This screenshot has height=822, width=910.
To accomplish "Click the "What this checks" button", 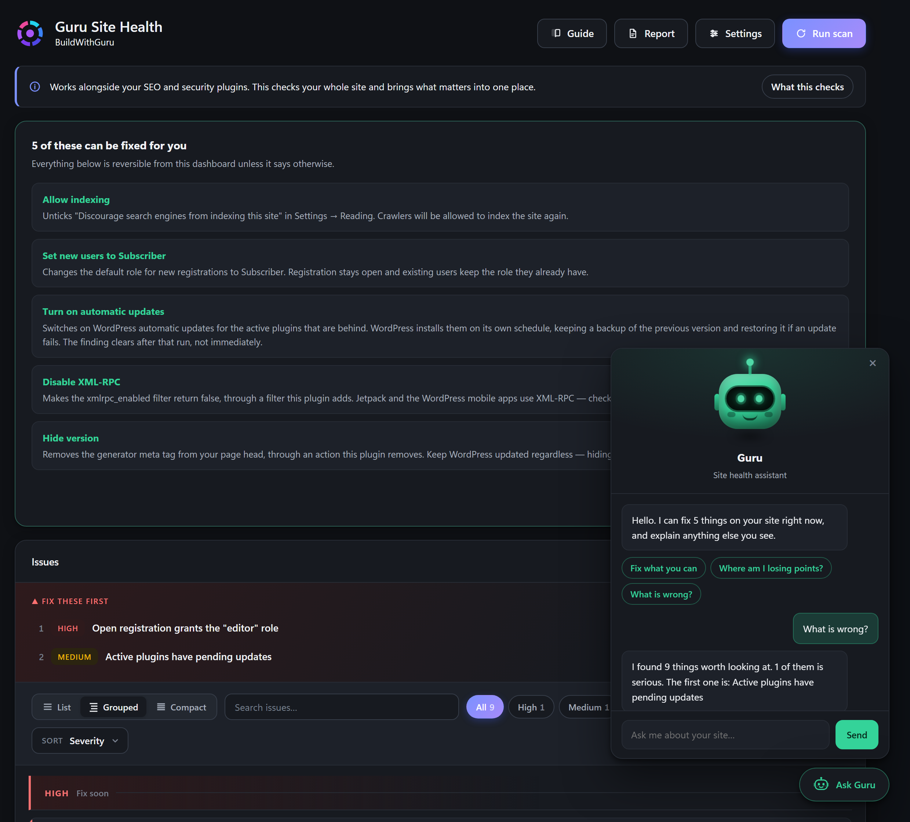I will tap(807, 87).
